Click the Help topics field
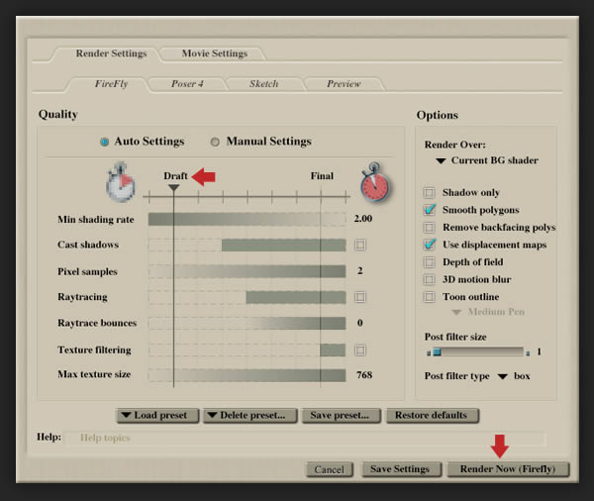This screenshot has width=594, height=501. pos(305,438)
